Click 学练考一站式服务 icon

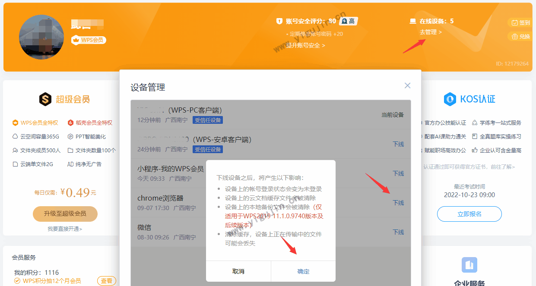(x=475, y=123)
